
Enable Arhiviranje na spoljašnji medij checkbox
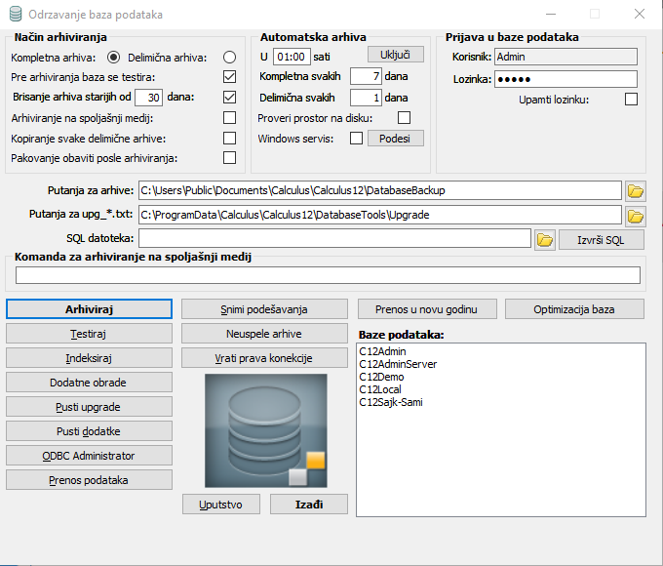coord(229,117)
